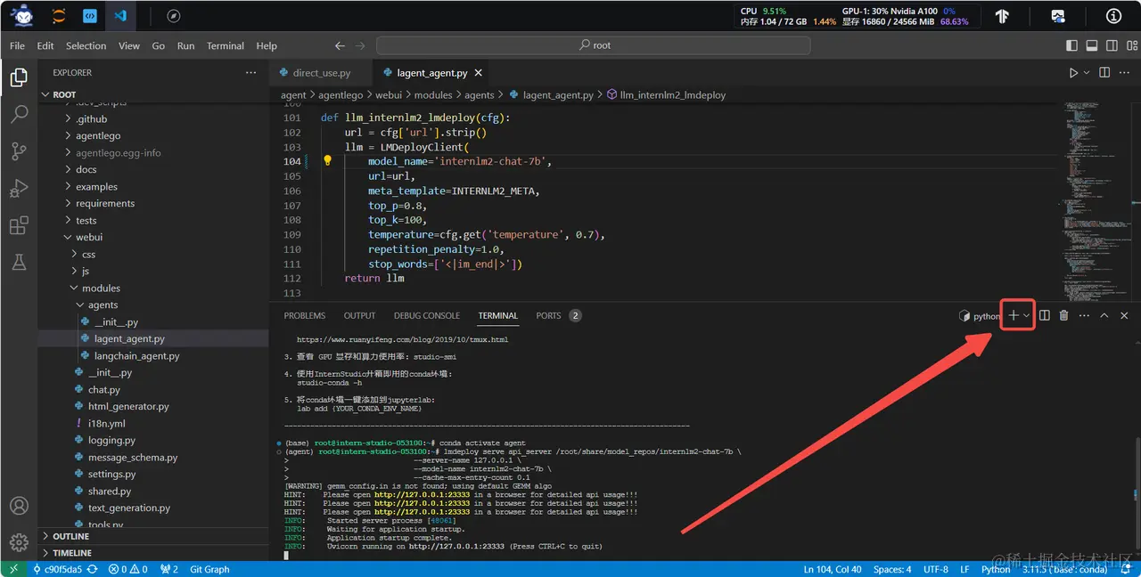
Task: Click the monitor toggle icon in top bar
Action: 1058,16
